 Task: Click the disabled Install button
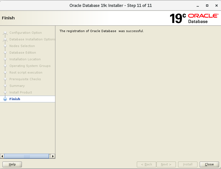tap(187, 164)
